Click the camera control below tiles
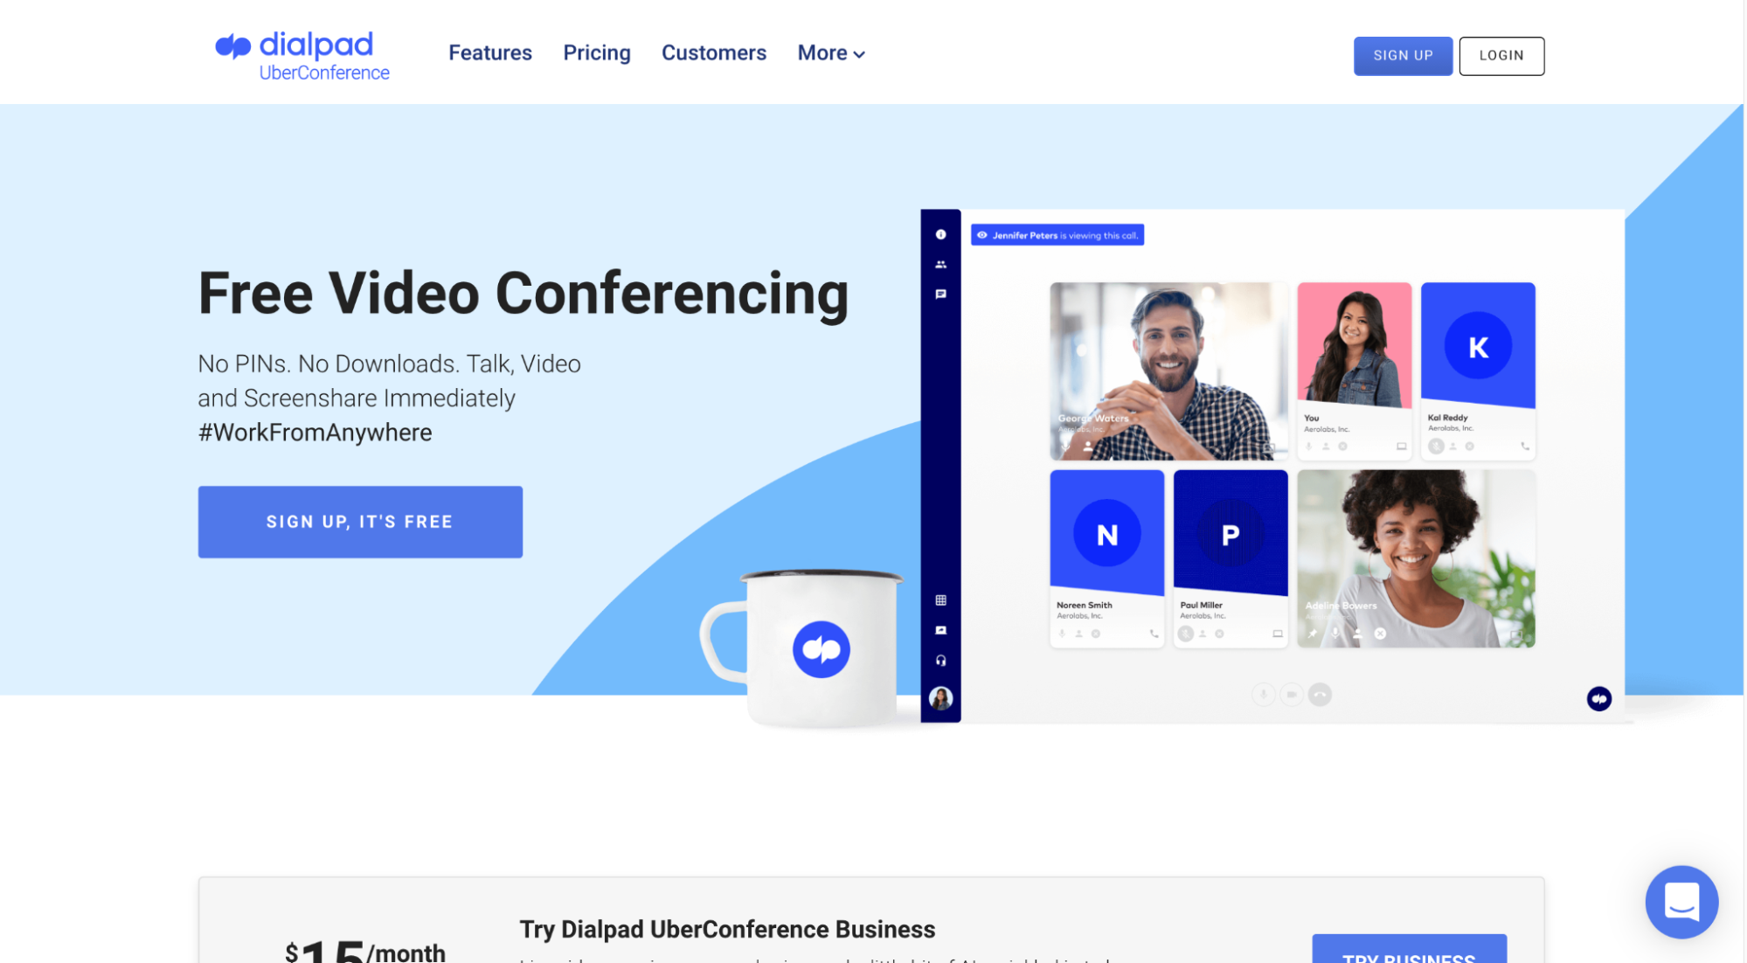Screen dimensions: 1747x963 click(x=1291, y=695)
